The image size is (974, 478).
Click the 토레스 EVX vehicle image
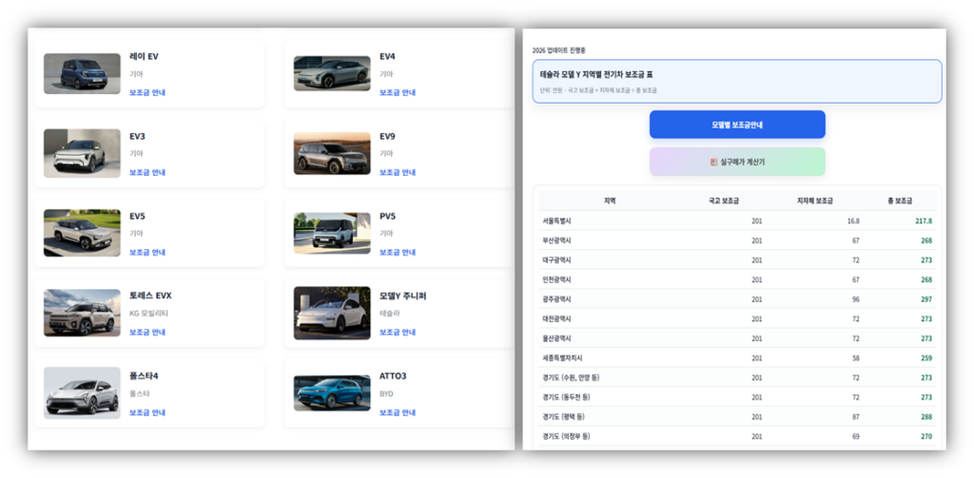point(82,313)
